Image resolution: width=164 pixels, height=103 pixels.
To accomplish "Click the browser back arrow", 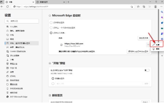I will pos(2,7).
